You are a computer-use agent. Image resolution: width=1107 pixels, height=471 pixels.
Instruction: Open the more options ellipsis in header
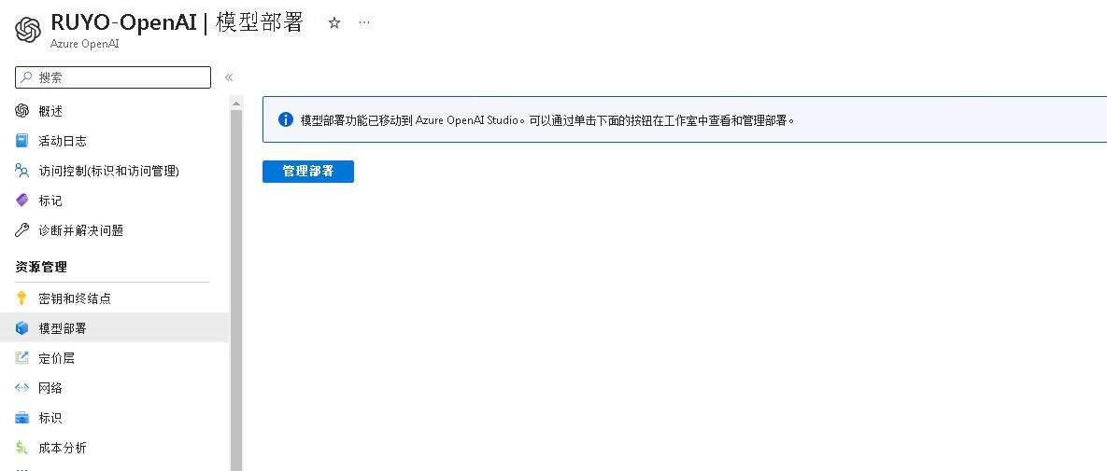pos(363,22)
